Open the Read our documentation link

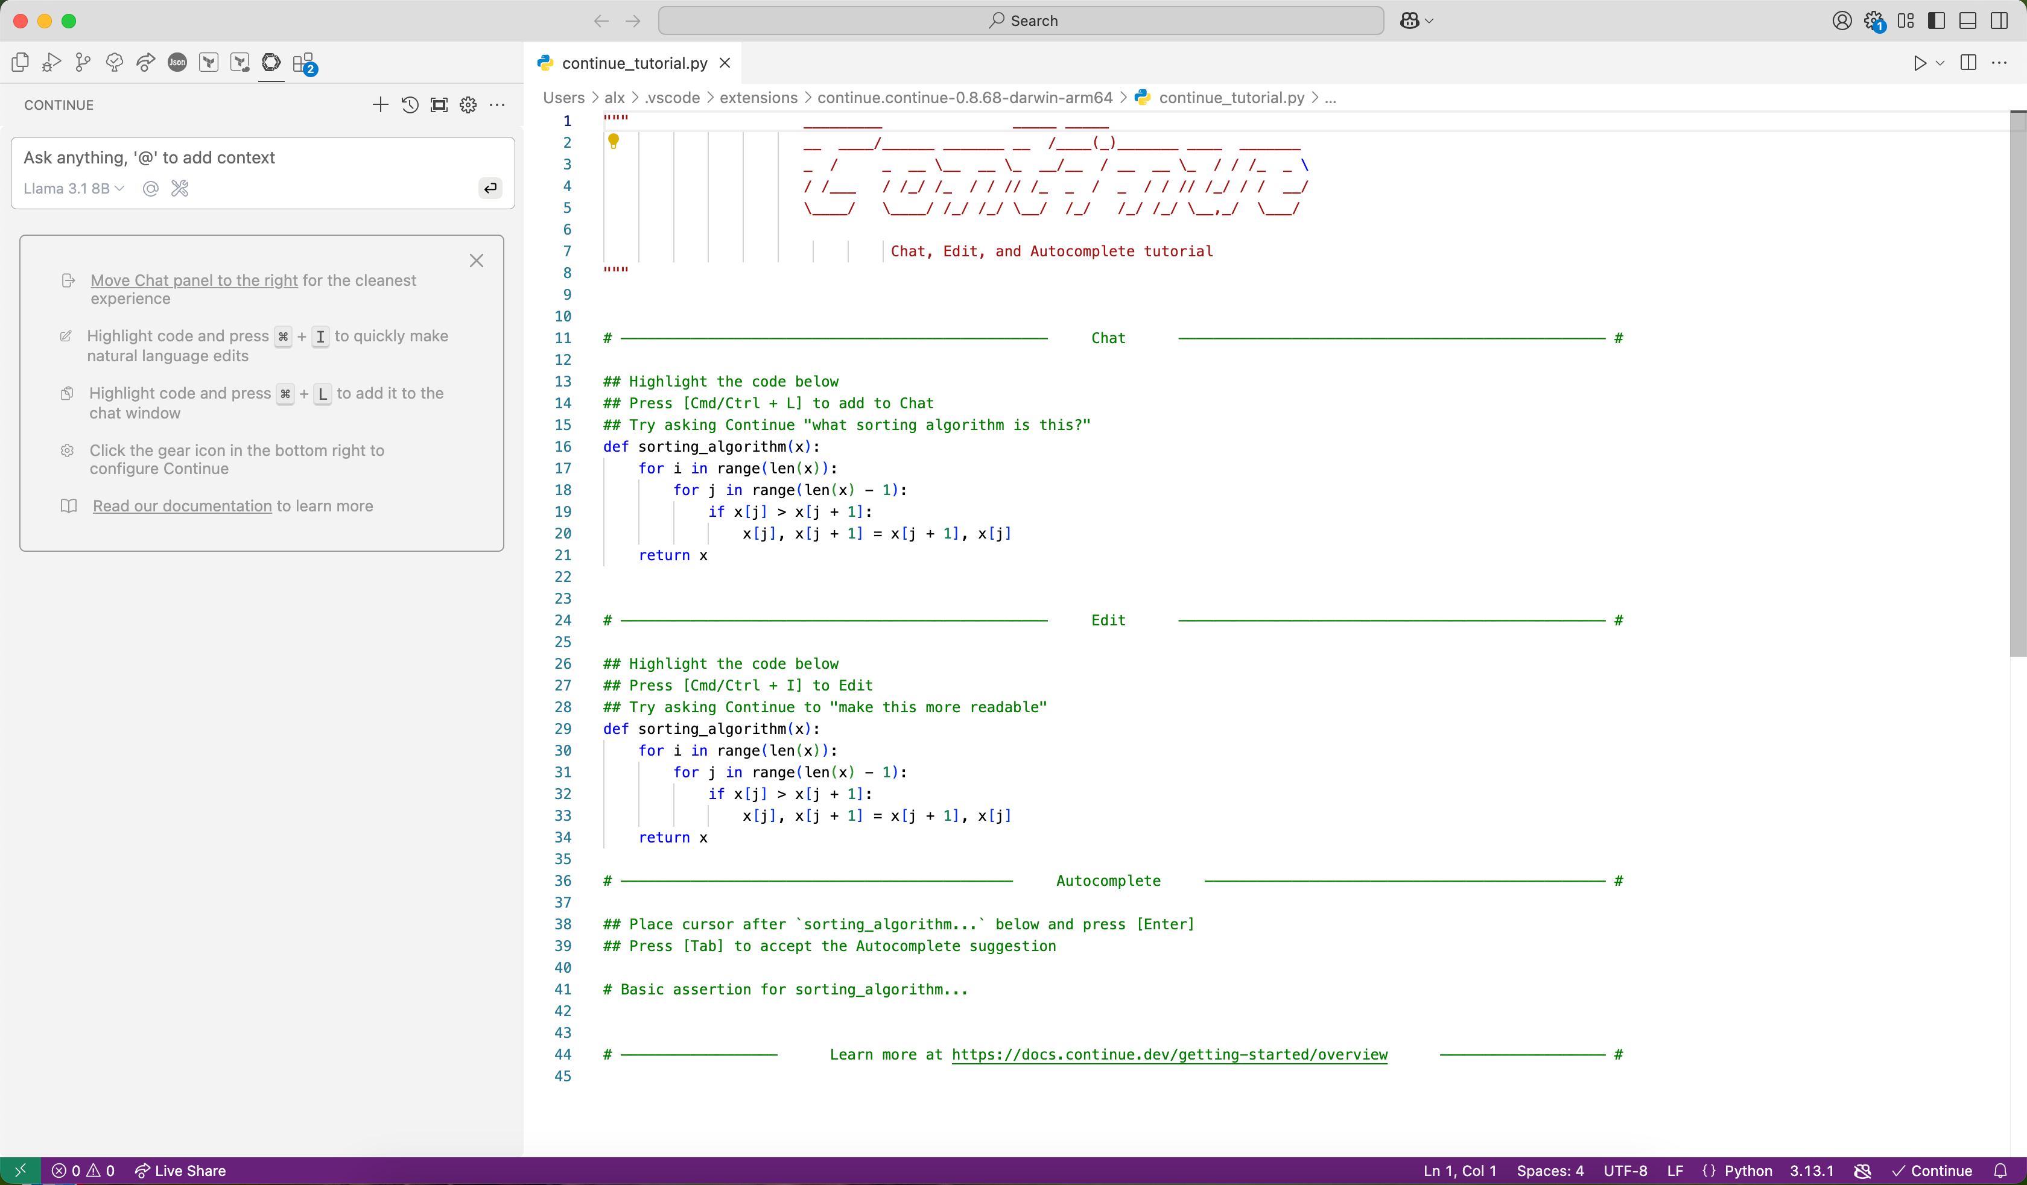coord(182,506)
